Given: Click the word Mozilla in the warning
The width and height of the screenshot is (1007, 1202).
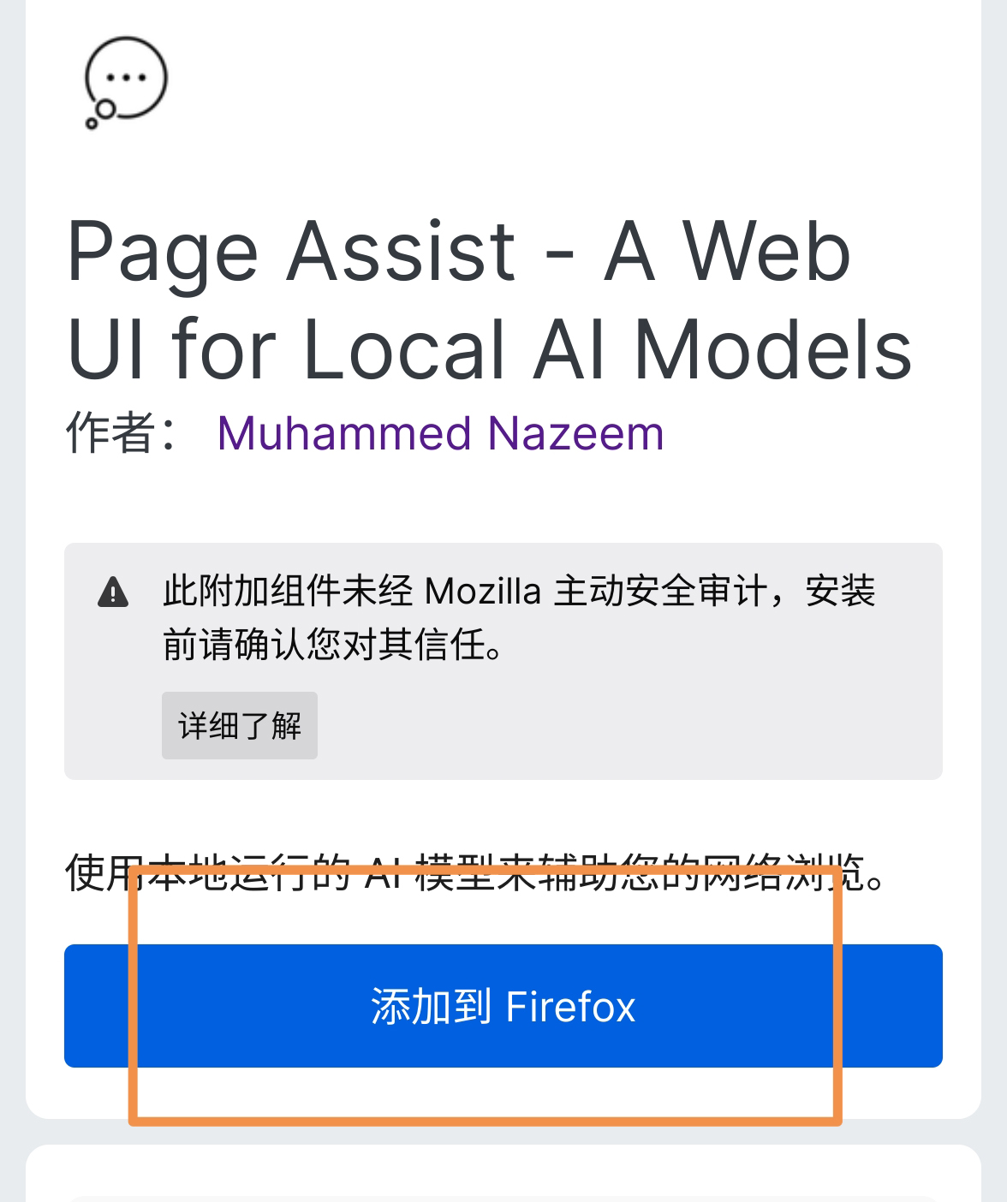Looking at the screenshot, I should (x=483, y=592).
